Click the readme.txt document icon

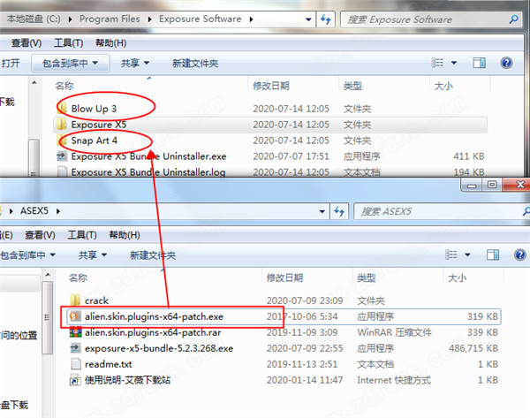pyautogui.click(x=76, y=364)
